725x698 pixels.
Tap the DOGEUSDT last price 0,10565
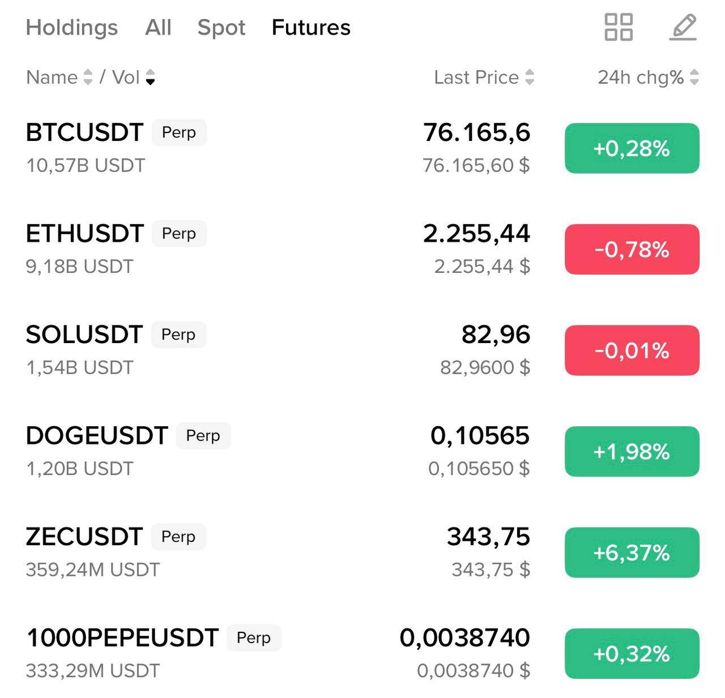tap(480, 436)
